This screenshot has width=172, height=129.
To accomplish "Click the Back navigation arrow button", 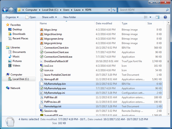I will (x=5, y=10).
